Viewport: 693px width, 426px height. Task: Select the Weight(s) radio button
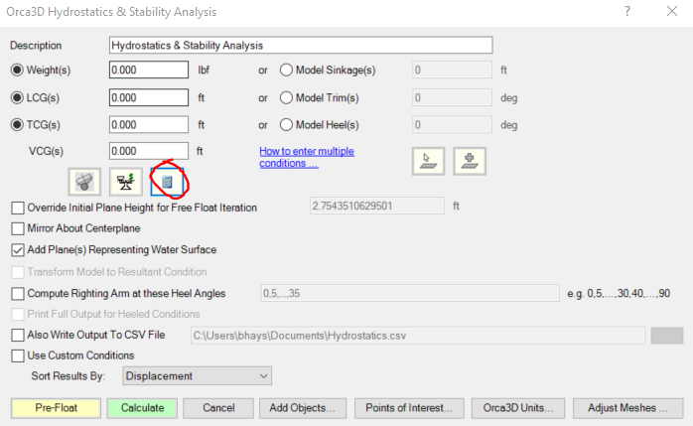tap(17, 70)
